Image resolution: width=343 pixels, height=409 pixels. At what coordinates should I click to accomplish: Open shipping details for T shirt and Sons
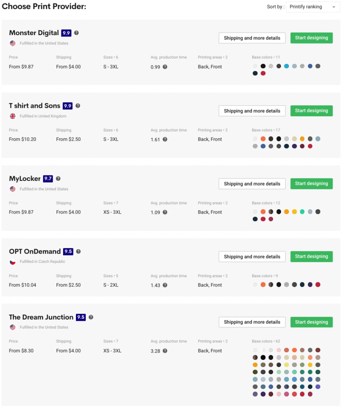[x=252, y=111]
